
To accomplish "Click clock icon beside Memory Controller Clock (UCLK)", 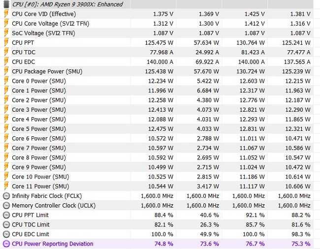I will tap(6, 206).
